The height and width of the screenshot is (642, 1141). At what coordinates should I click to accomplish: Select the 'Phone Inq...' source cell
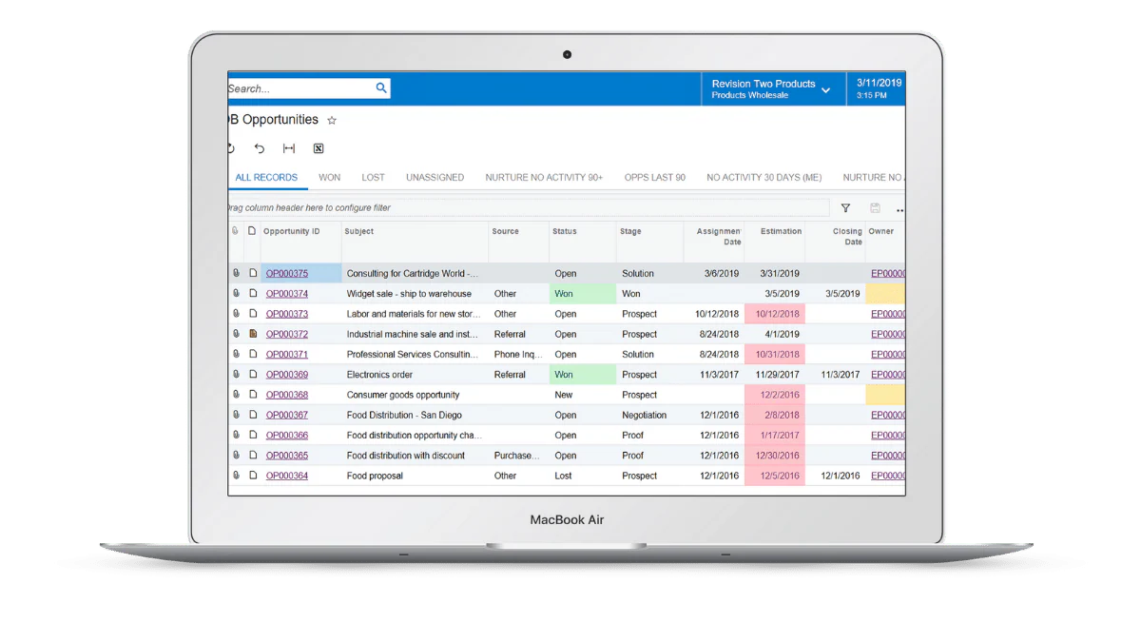[518, 354]
